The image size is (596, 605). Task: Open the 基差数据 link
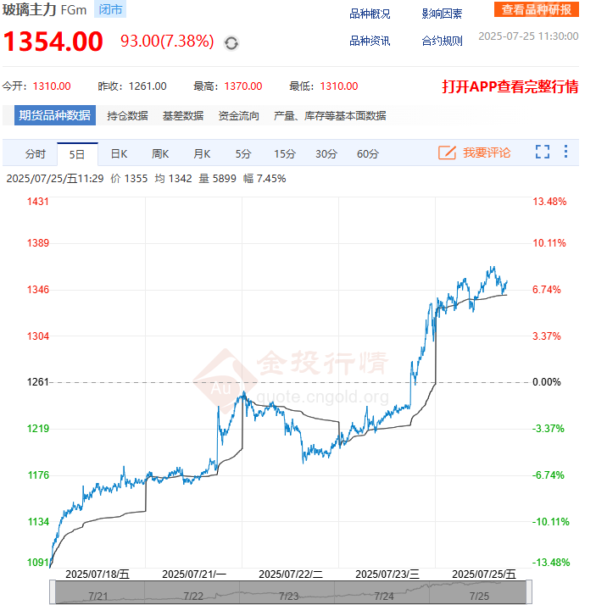point(183,115)
